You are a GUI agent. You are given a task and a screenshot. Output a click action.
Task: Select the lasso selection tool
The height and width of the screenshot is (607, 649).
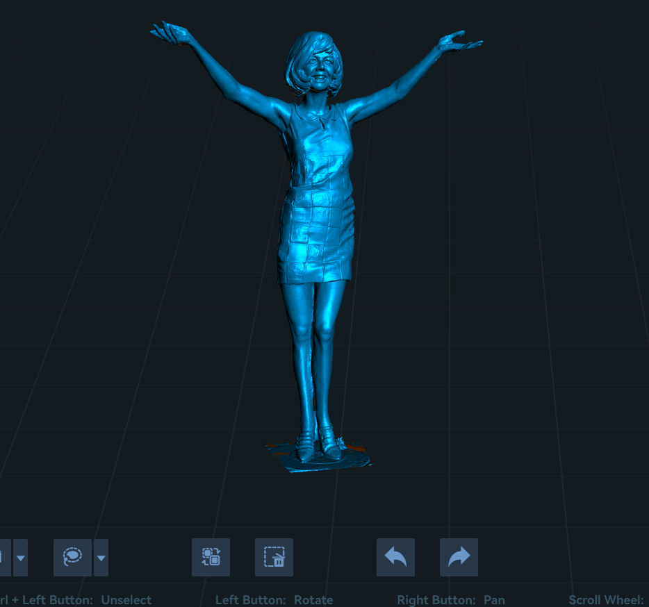72,557
